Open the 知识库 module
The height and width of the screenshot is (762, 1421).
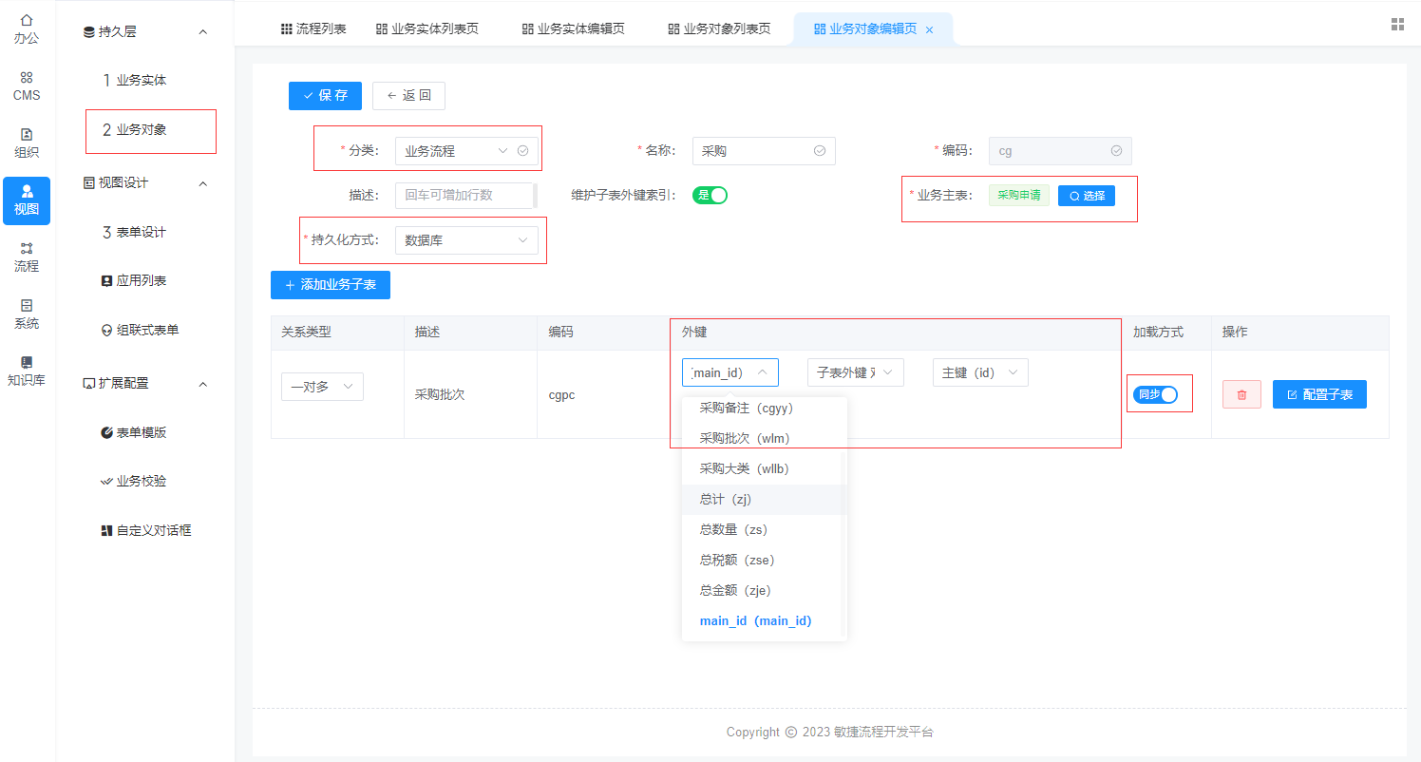point(27,371)
